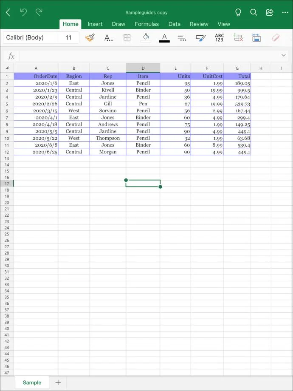Select the cell containing Sorvino
The image size is (293, 391).
[108, 111]
